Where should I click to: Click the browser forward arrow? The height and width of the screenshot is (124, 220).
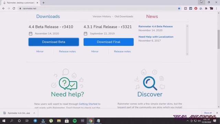(9, 8)
